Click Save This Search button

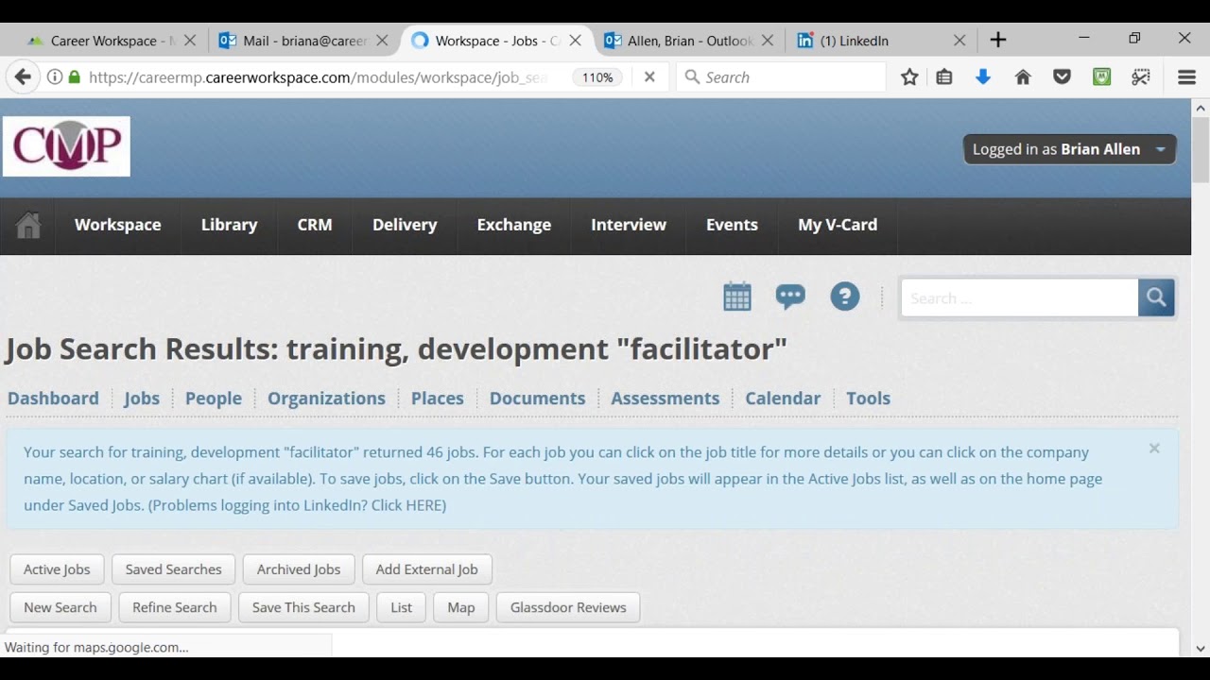(x=303, y=607)
